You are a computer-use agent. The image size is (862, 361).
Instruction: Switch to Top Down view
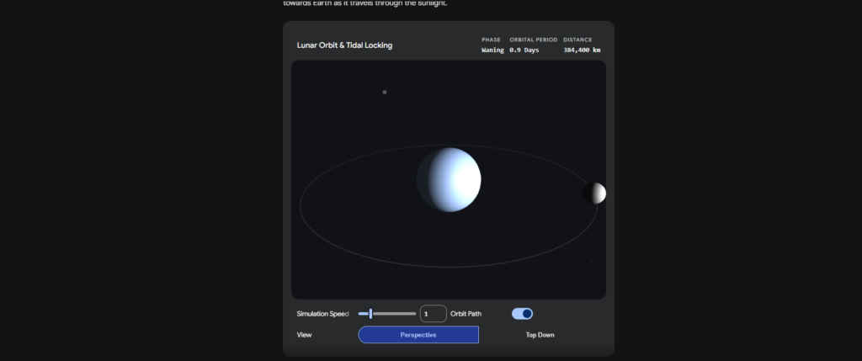540,335
